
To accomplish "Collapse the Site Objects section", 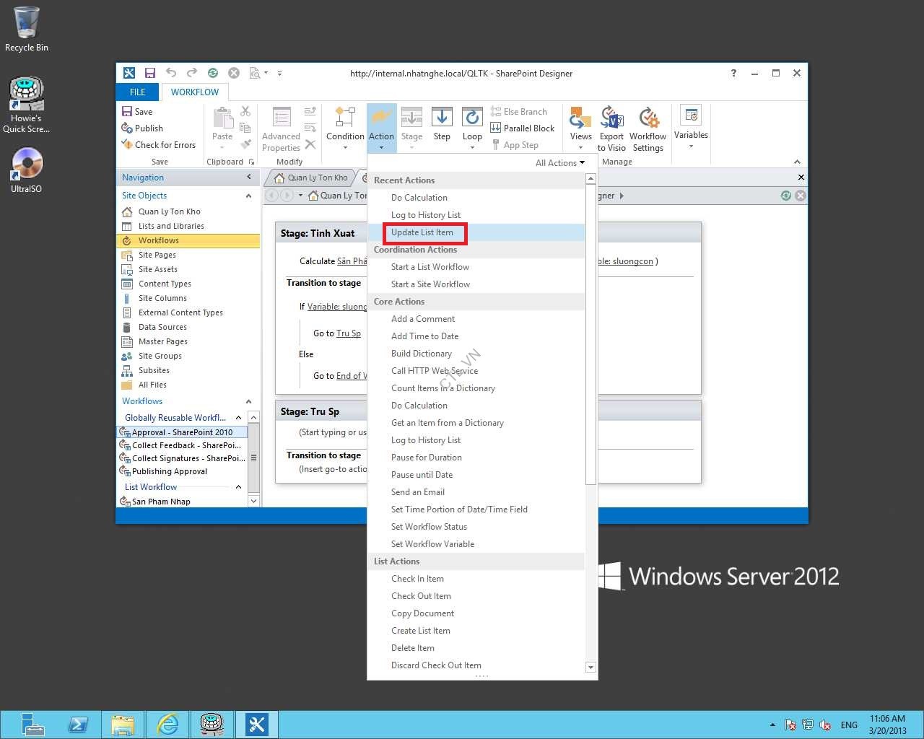I will pos(248,196).
